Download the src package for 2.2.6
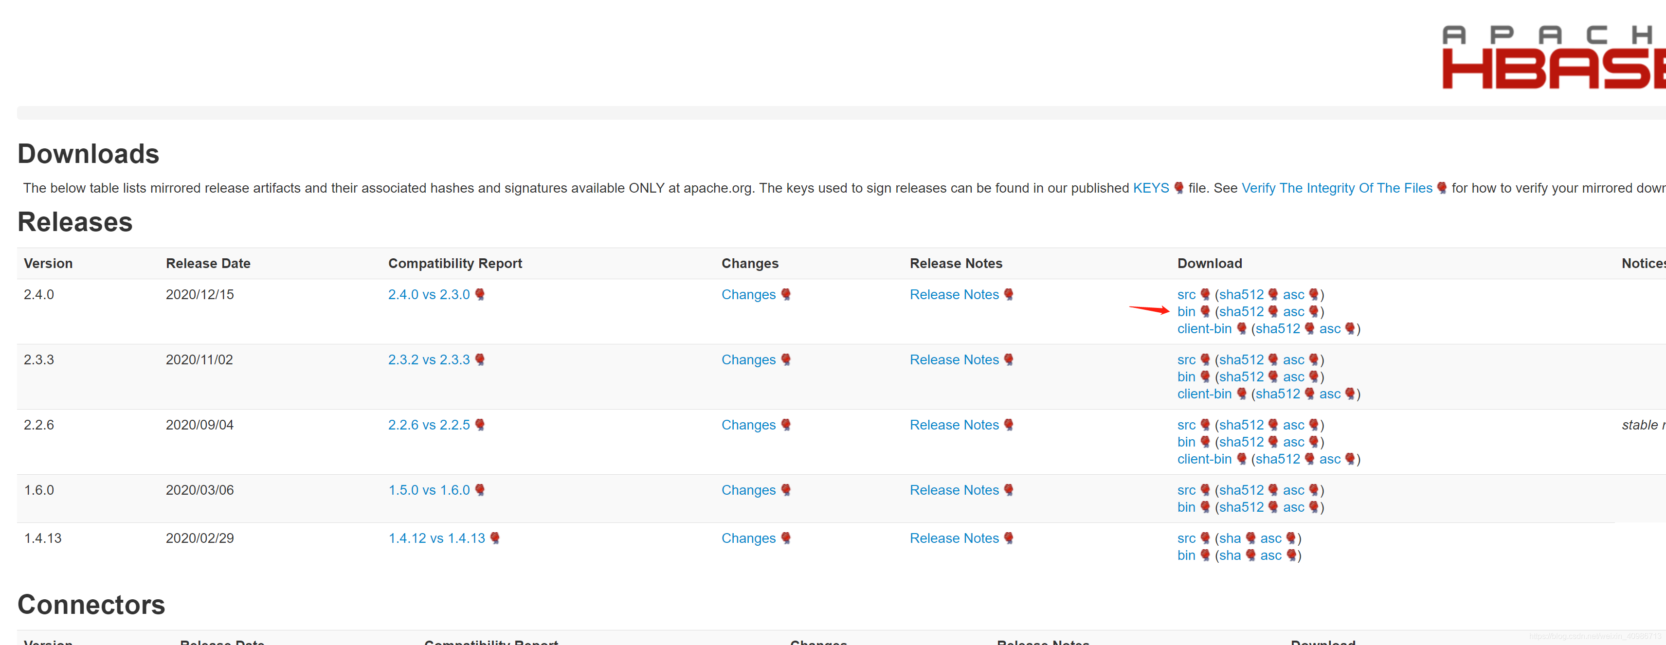 [x=1186, y=425]
